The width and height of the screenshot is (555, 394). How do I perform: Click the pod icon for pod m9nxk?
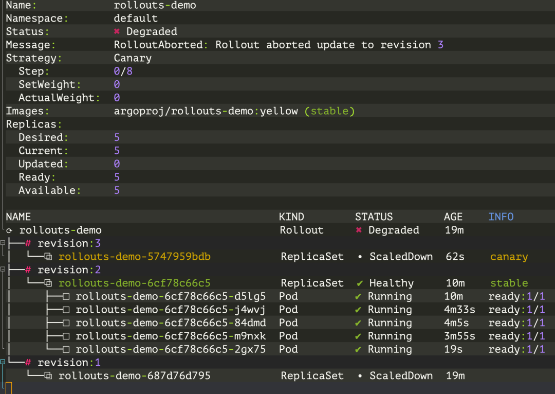pyautogui.click(x=66, y=336)
